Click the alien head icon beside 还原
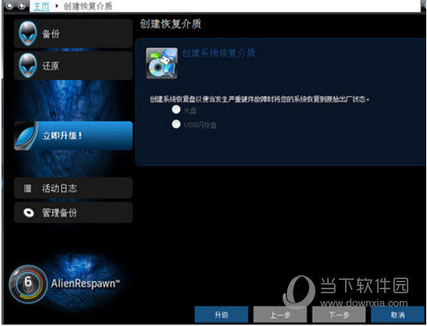 [x=27, y=66]
